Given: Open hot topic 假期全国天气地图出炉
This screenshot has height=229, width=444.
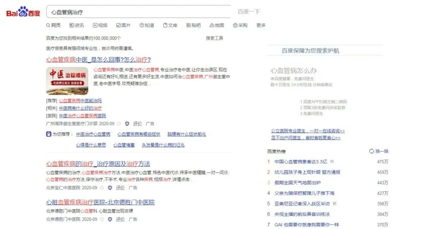Looking at the screenshot, I should pyautogui.click(x=297, y=183).
